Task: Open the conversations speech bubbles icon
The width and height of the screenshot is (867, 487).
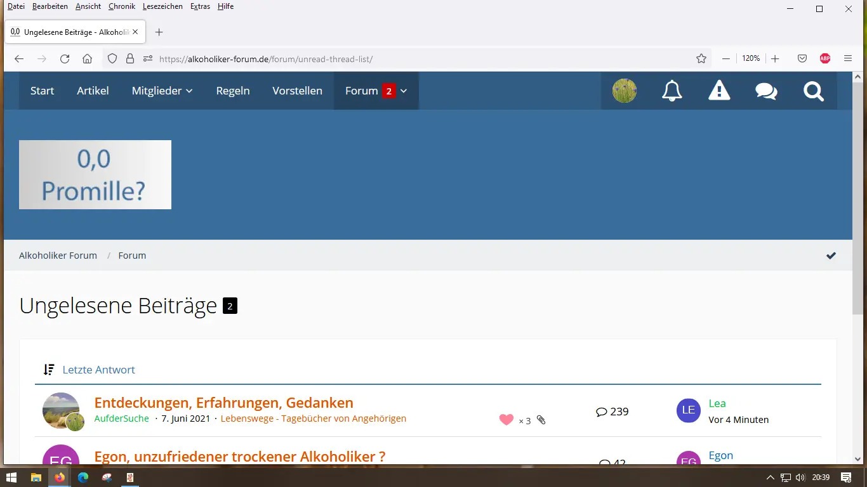Action: [766, 91]
